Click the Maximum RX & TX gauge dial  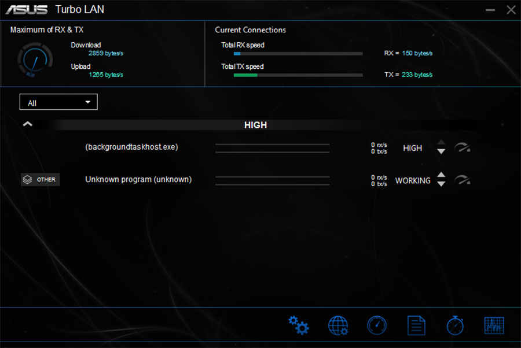pyautogui.click(x=35, y=60)
